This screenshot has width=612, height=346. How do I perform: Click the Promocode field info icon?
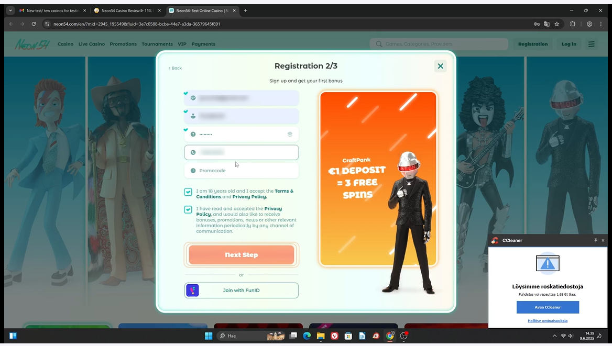pos(193,171)
